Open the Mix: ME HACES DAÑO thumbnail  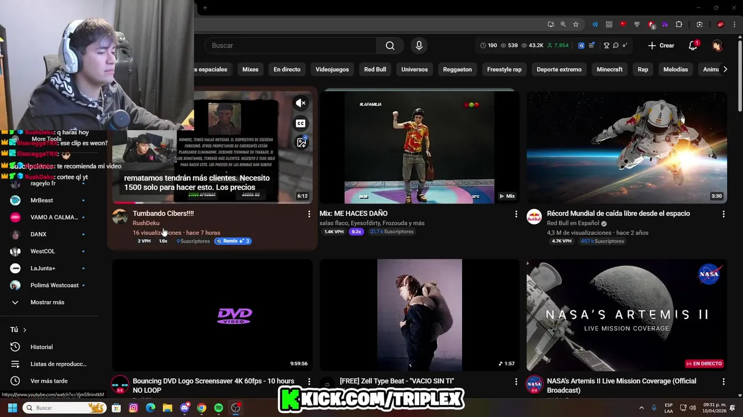tap(419, 147)
